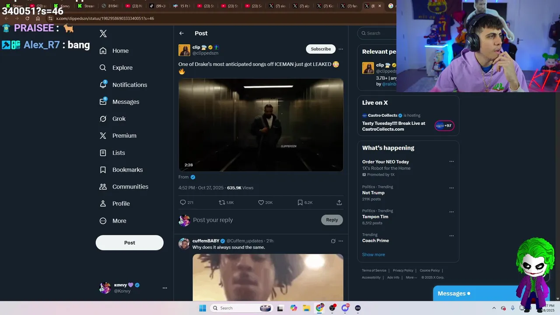Click the large Post button
The width and height of the screenshot is (560, 315).
129,243
